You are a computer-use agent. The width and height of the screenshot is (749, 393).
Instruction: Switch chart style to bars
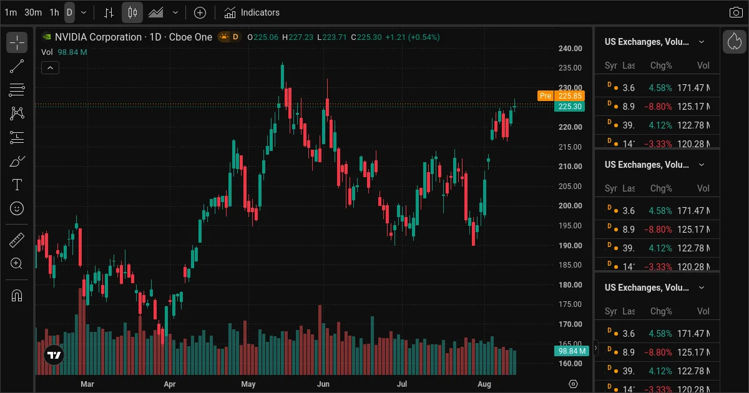[x=109, y=12]
